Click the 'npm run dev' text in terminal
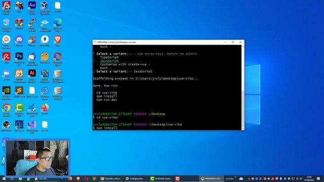The height and width of the screenshot is (182, 324). click(107, 100)
